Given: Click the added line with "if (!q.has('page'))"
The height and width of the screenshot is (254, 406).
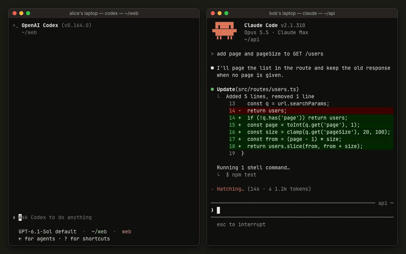Looking at the screenshot, I should pyautogui.click(x=311, y=118).
